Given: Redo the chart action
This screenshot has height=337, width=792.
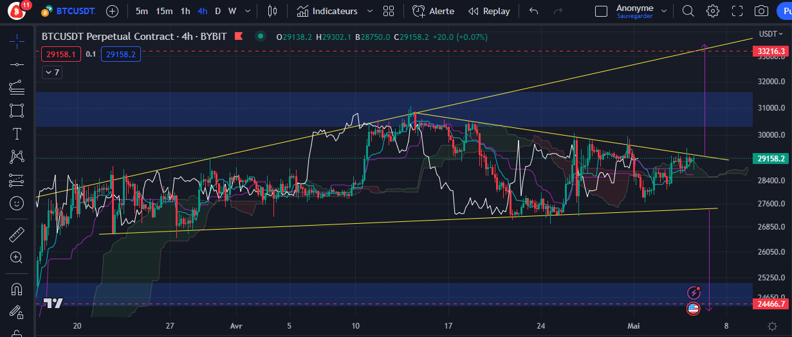Looking at the screenshot, I should coord(558,11).
